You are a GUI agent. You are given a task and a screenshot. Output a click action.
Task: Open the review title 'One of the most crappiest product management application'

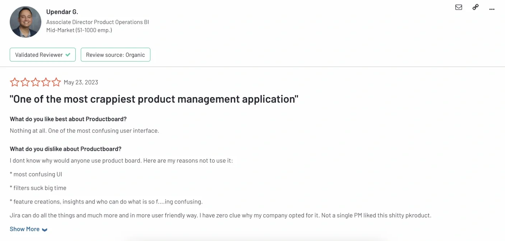click(x=154, y=98)
